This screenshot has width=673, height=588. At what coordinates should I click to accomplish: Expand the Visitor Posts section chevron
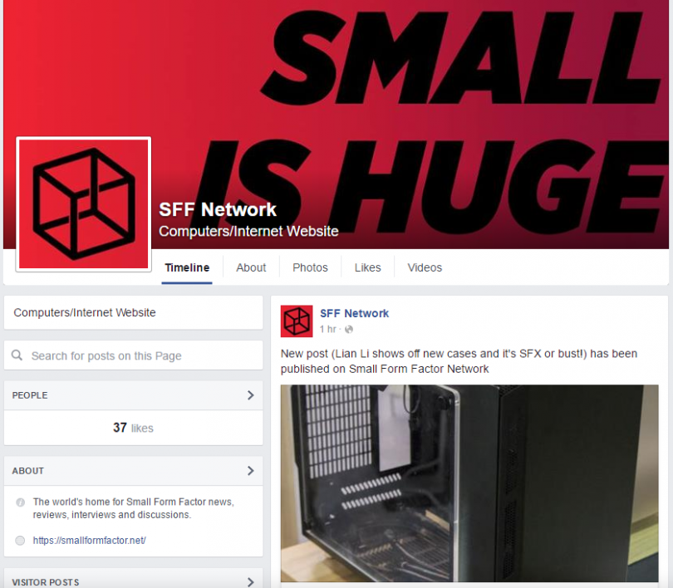point(251,582)
